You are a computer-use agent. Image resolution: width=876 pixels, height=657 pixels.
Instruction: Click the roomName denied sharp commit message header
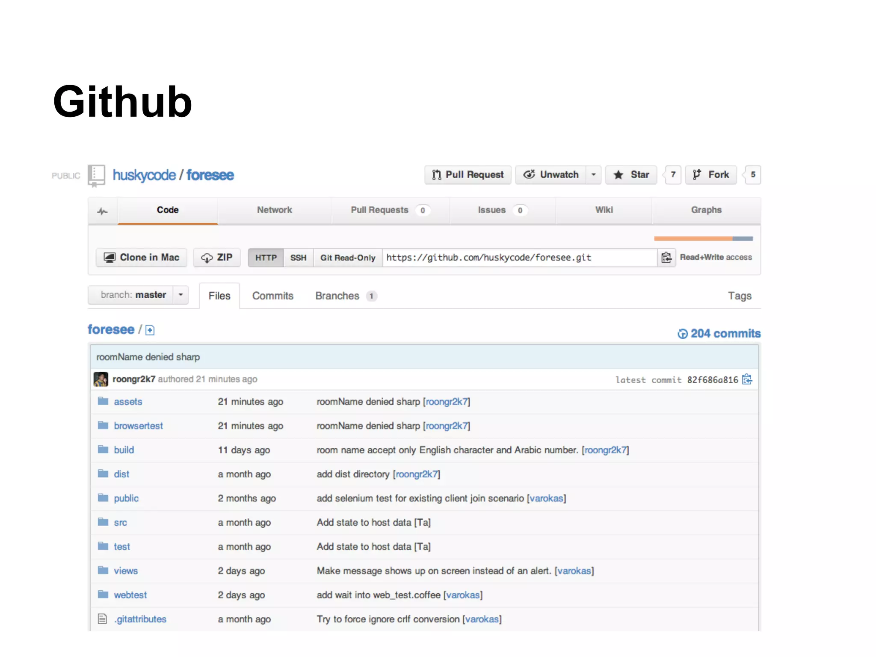(148, 357)
